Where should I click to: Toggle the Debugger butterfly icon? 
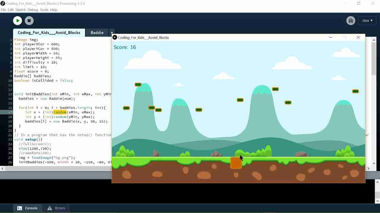pyautogui.click(x=351, y=20)
